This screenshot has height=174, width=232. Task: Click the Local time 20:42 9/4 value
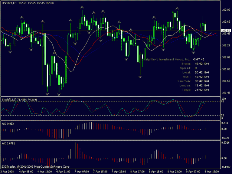(202, 72)
